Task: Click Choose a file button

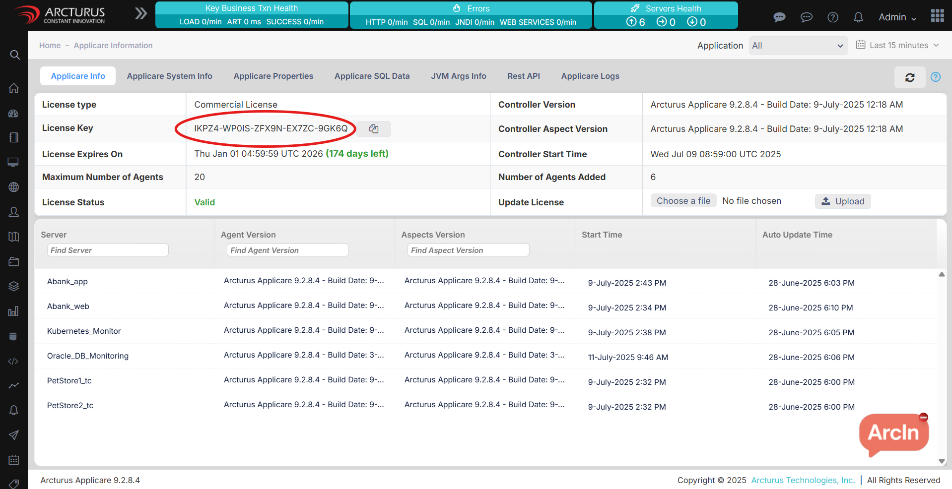Action: click(683, 201)
